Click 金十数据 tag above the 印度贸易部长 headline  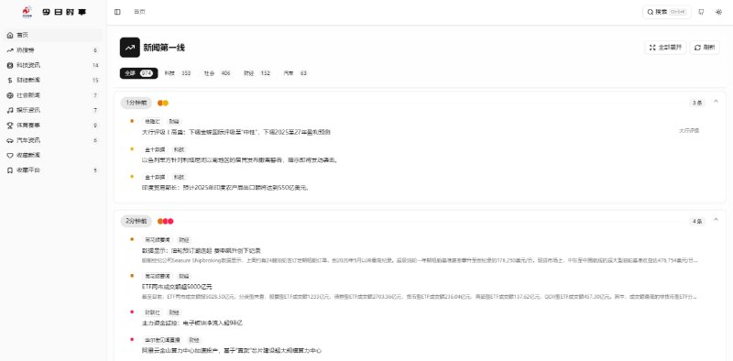pos(155,177)
